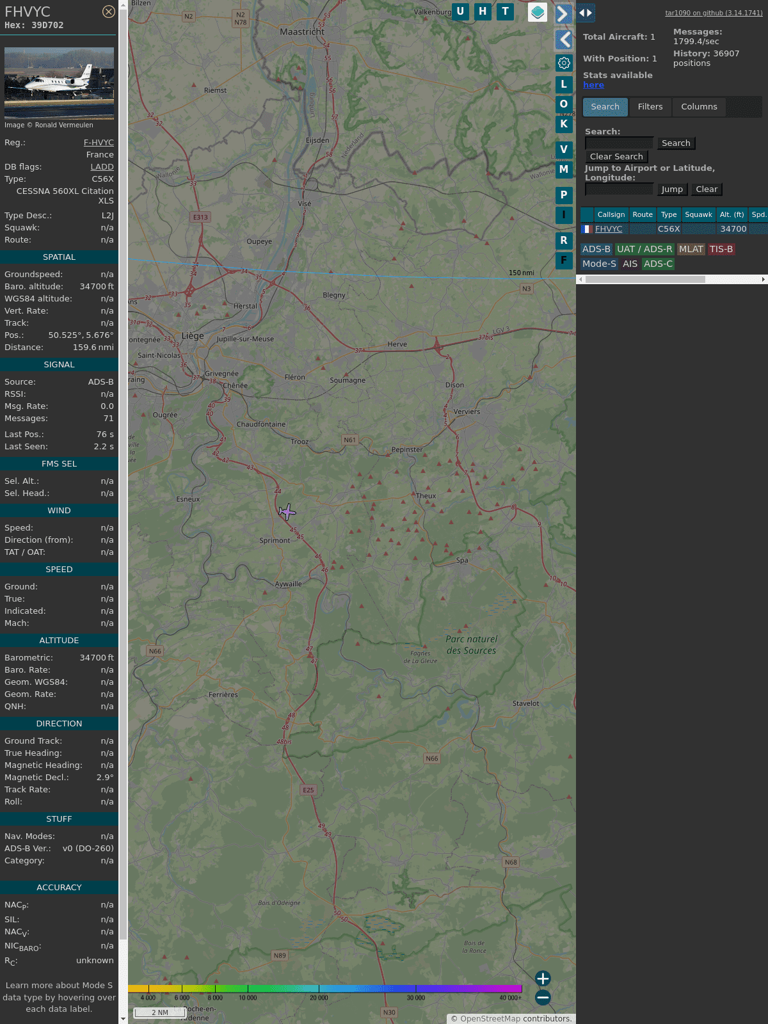Open the map layers selector icon
The width and height of the screenshot is (768, 1024).
point(538,12)
